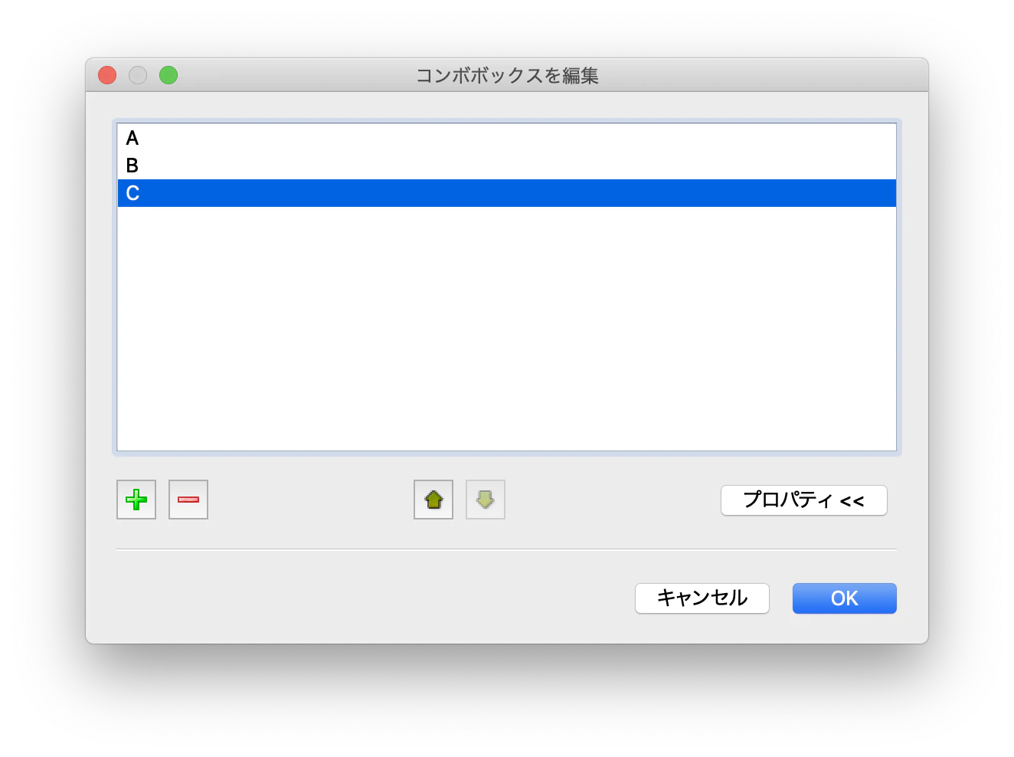This screenshot has height=757, width=1014.
Task: Select list item B
Action: tap(507, 165)
